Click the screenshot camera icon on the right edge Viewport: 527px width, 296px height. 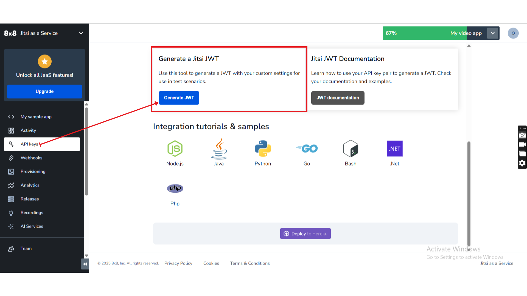[522, 135]
